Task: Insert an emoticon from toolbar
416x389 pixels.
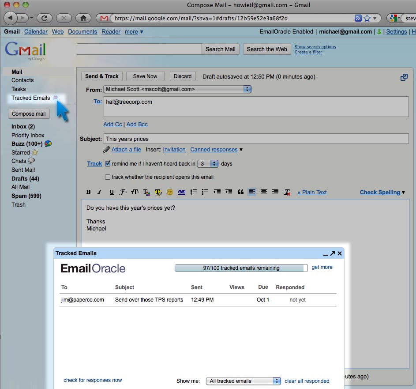Action: (x=170, y=192)
